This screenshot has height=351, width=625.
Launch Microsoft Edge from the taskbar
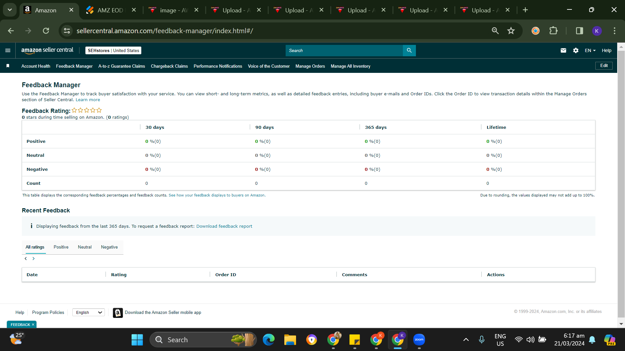[269, 340]
